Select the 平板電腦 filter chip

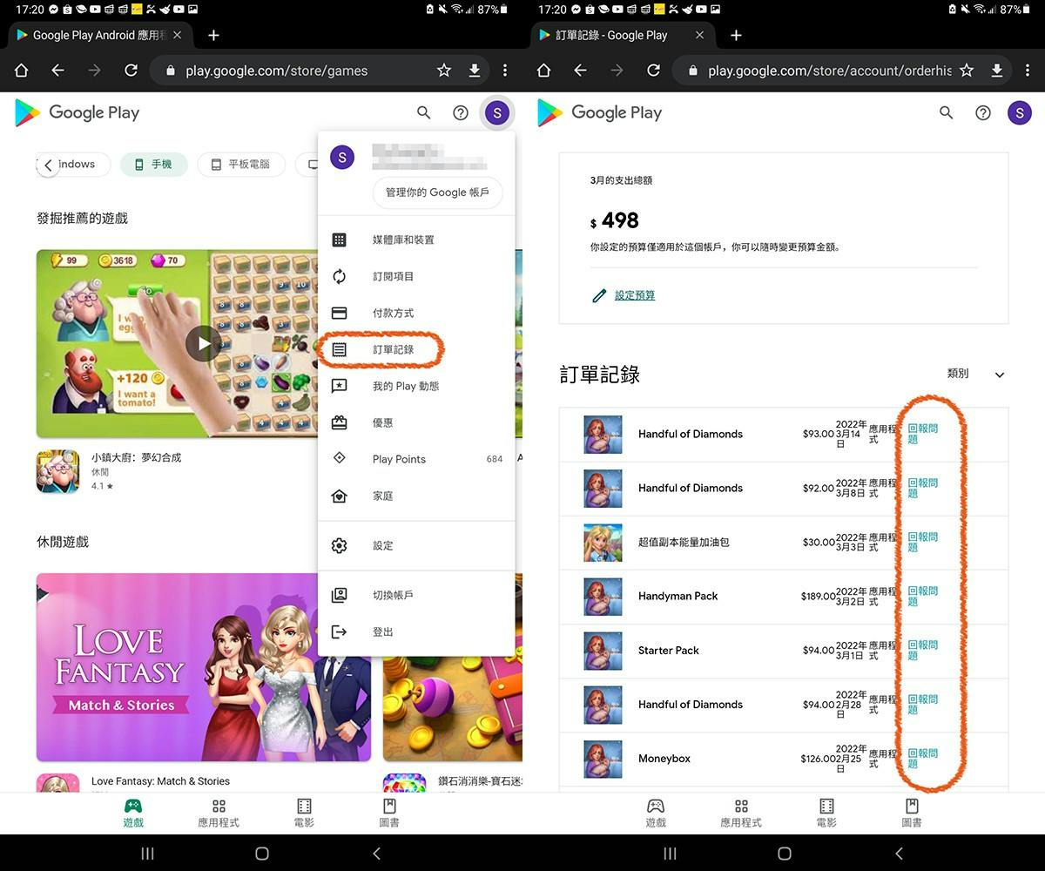[241, 165]
